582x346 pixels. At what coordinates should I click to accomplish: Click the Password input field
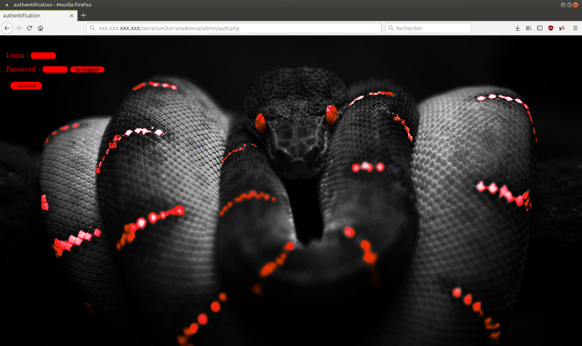pyautogui.click(x=55, y=70)
